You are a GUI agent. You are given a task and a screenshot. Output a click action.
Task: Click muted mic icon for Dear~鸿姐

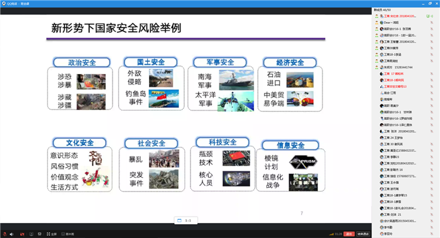(432, 23)
